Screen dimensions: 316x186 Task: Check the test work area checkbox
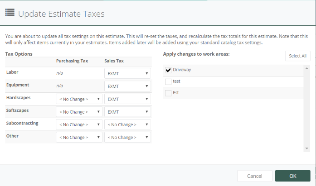[x=168, y=81]
